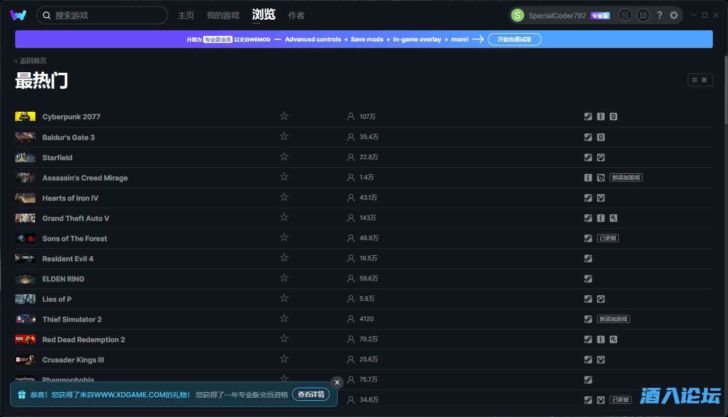This screenshot has width=728, height=417.
Task: Switch to list view layout
Action: click(704, 80)
